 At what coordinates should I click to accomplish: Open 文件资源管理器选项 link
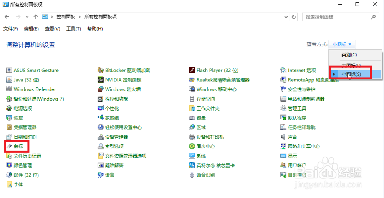pyautogui.click(x=126, y=156)
